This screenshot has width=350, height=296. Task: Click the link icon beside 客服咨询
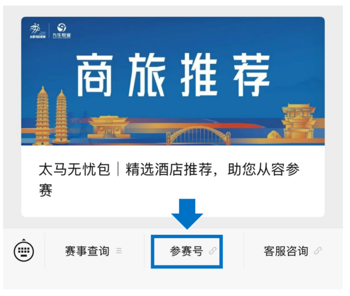(x=318, y=251)
